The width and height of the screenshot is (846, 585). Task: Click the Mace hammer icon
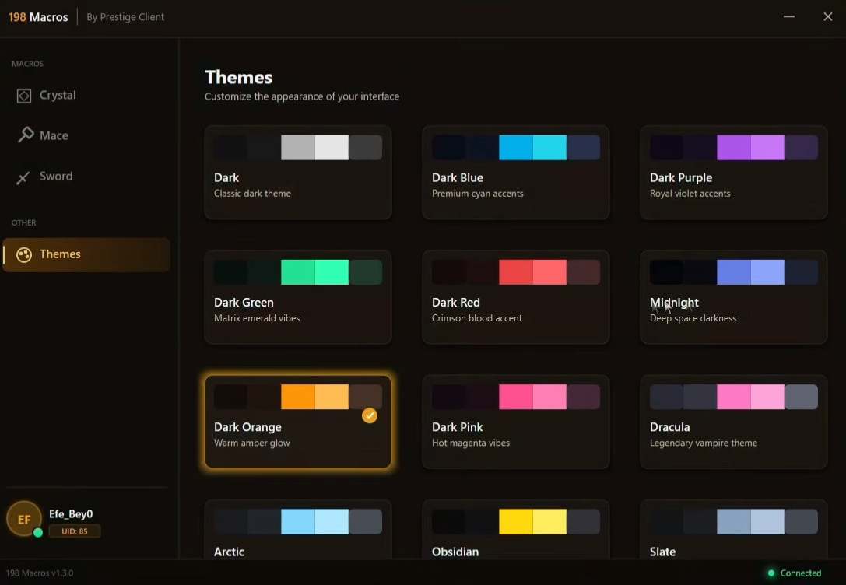(x=25, y=135)
